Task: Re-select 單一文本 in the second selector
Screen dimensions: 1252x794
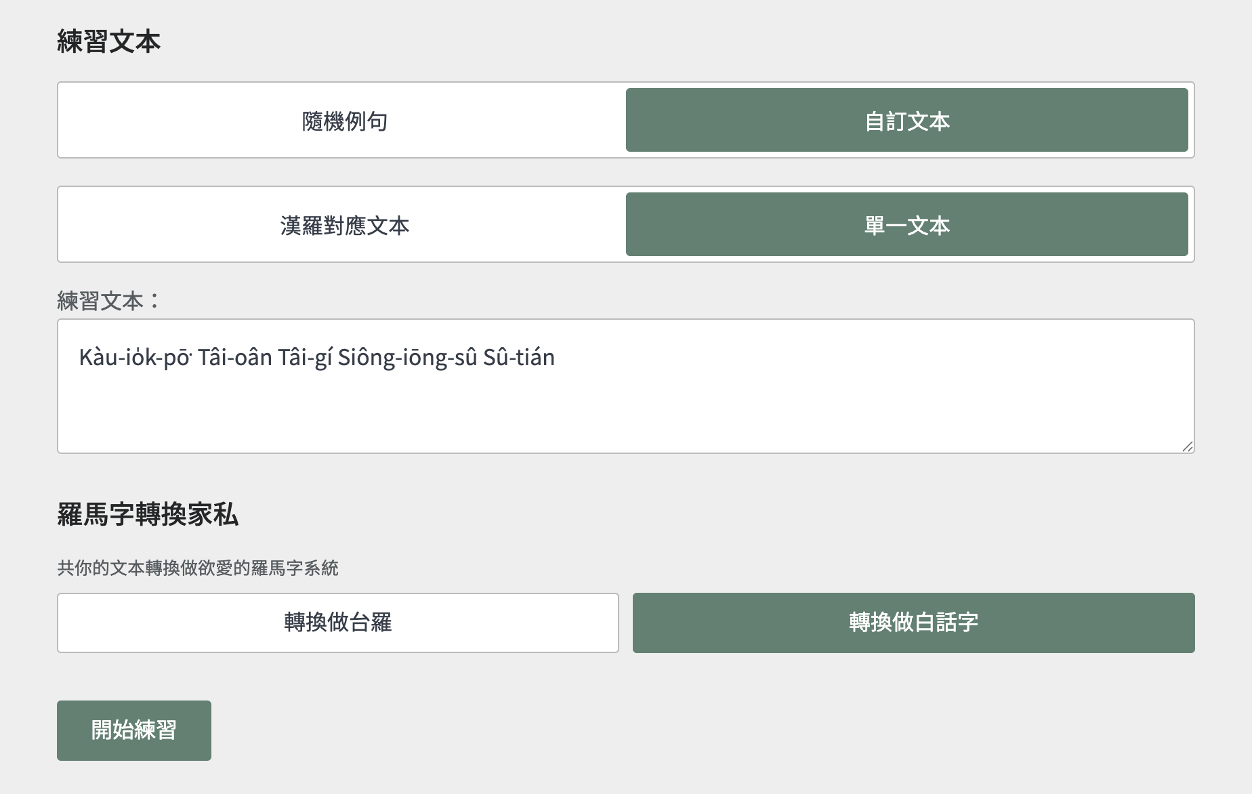Action: [906, 224]
